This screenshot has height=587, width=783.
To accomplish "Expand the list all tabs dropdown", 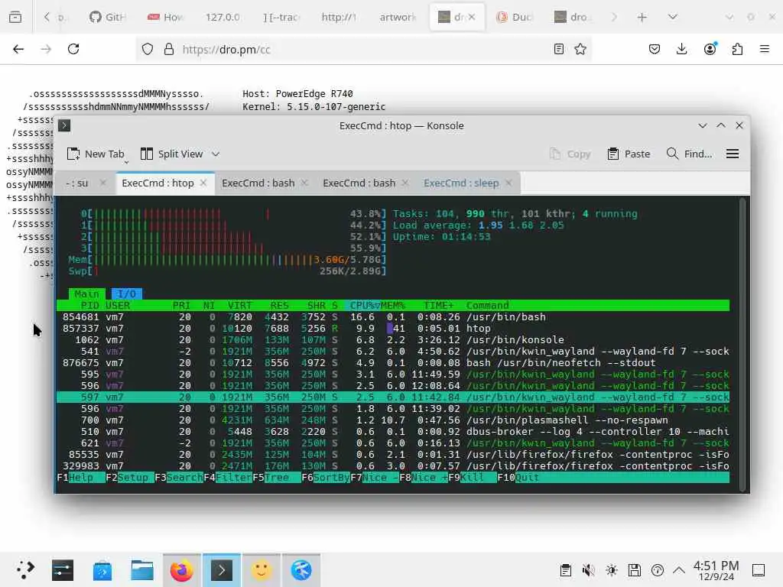I will click(673, 17).
